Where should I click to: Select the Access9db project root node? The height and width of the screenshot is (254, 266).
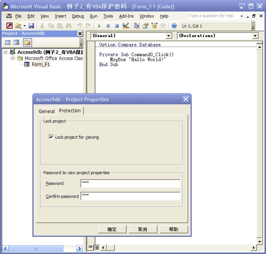point(50,52)
